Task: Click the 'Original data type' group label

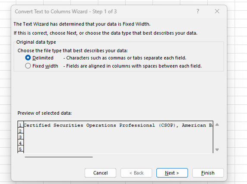Action: (36, 42)
